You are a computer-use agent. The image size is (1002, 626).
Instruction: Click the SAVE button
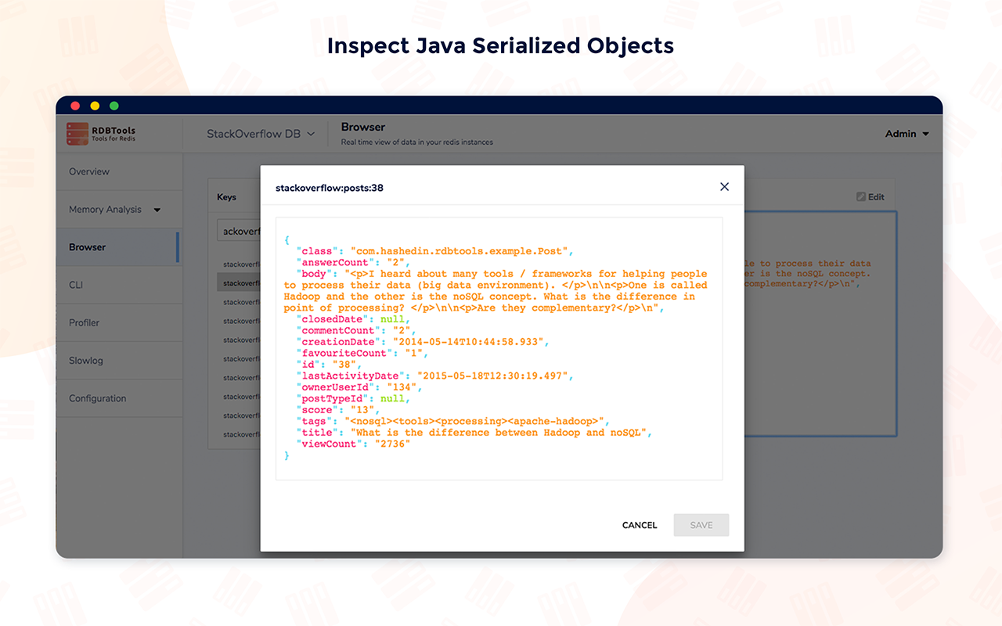[x=701, y=525]
